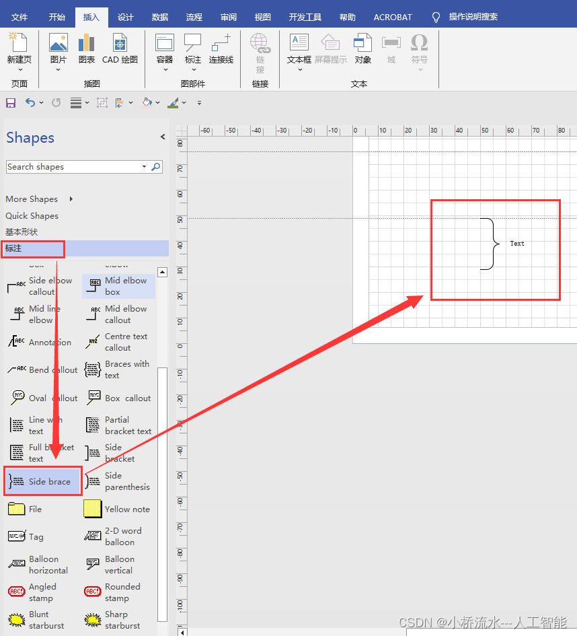577x636 pixels.
Task: Select the Line with text shape
Action: [36, 425]
